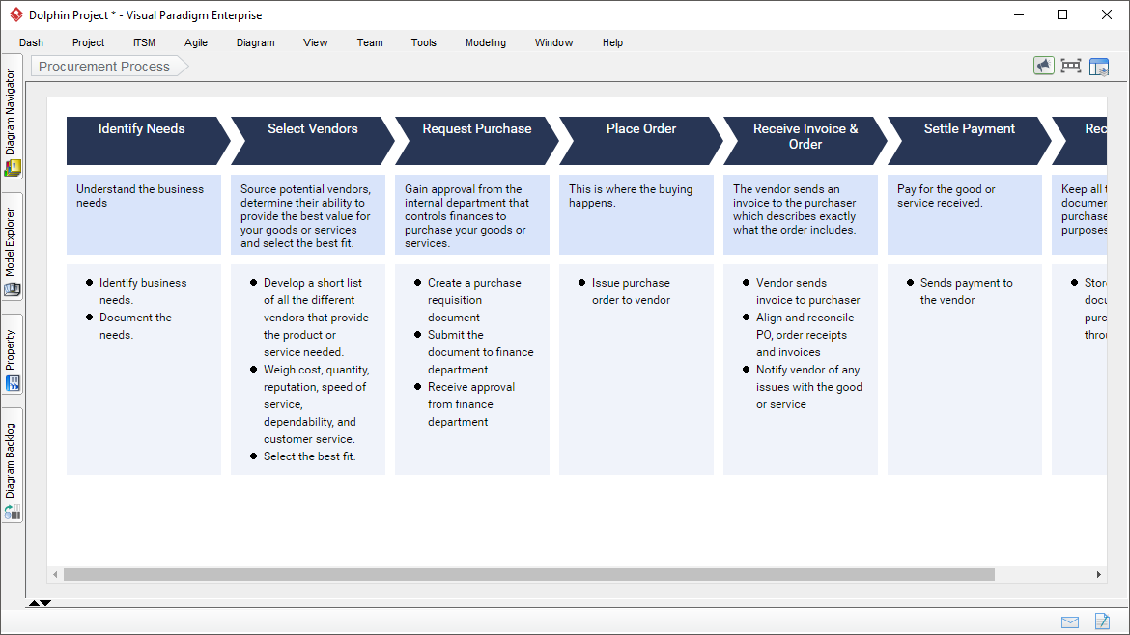1130x635 pixels.
Task: Open the Diagram menu
Action: [256, 42]
